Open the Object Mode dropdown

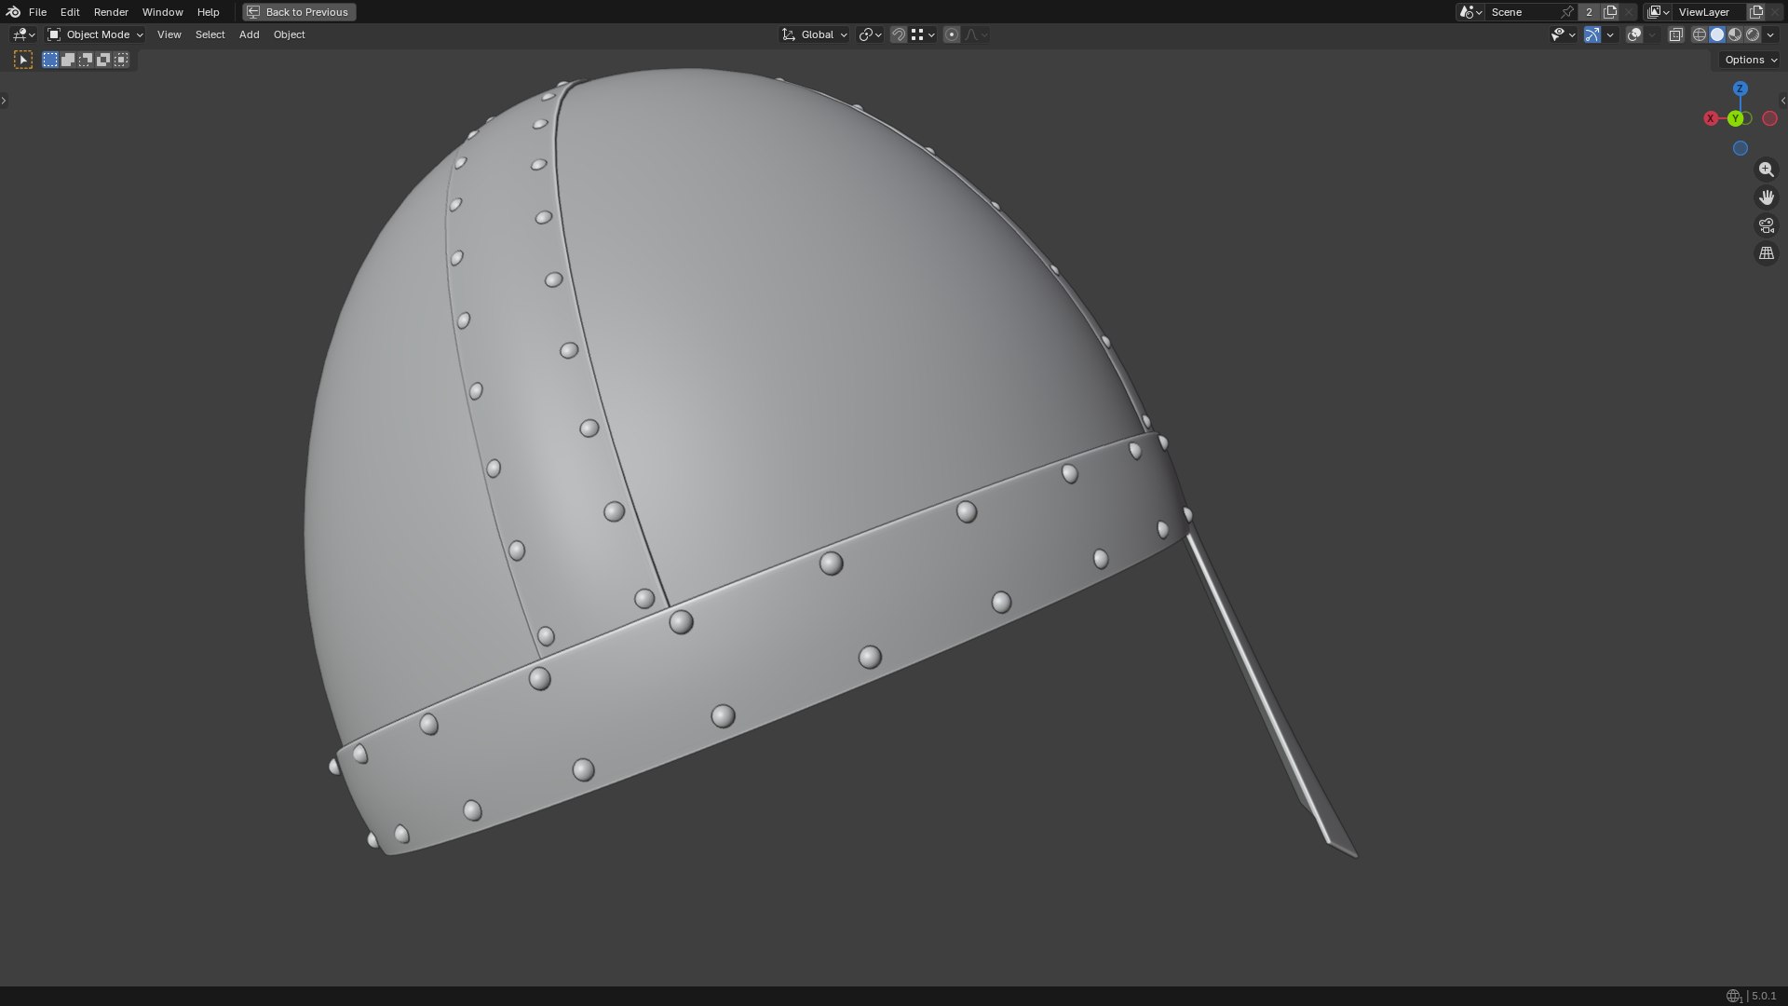point(95,34)
